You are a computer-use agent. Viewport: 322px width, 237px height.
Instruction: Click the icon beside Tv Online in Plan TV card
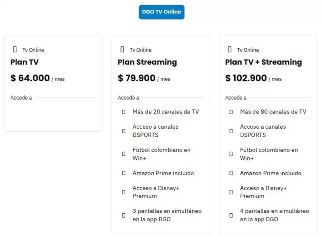click(x=15, y=50)
